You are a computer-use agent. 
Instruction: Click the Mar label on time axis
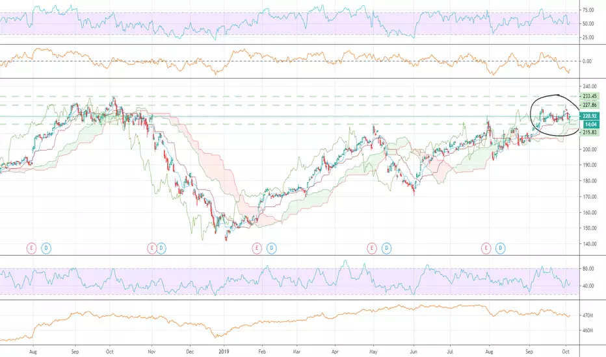point(296,352)
